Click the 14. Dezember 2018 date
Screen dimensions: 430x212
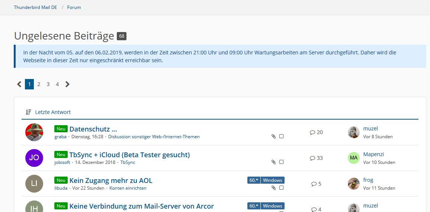[x=95, y=162]
